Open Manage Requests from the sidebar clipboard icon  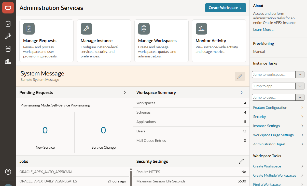pyautogui.click(x=8, y=24)
